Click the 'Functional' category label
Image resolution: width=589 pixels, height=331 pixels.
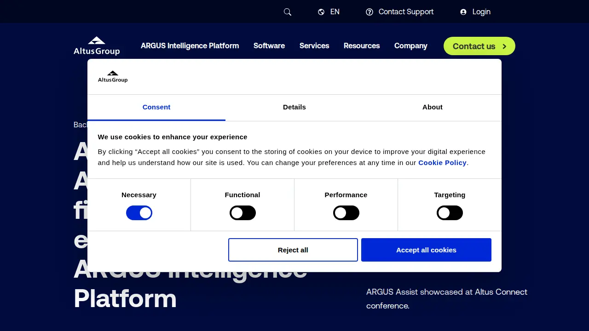tap(243, 195)
